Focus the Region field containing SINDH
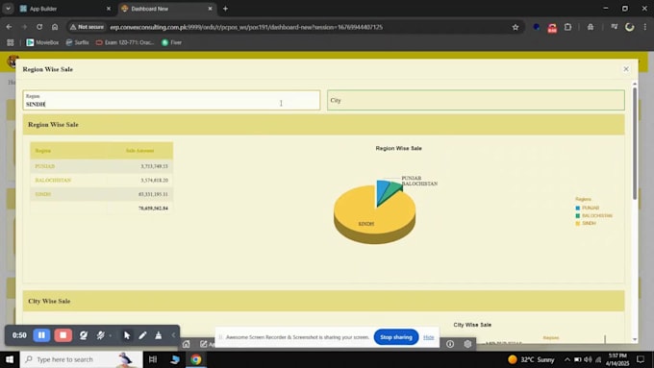The image size is (654, 368). click(171, 100)
